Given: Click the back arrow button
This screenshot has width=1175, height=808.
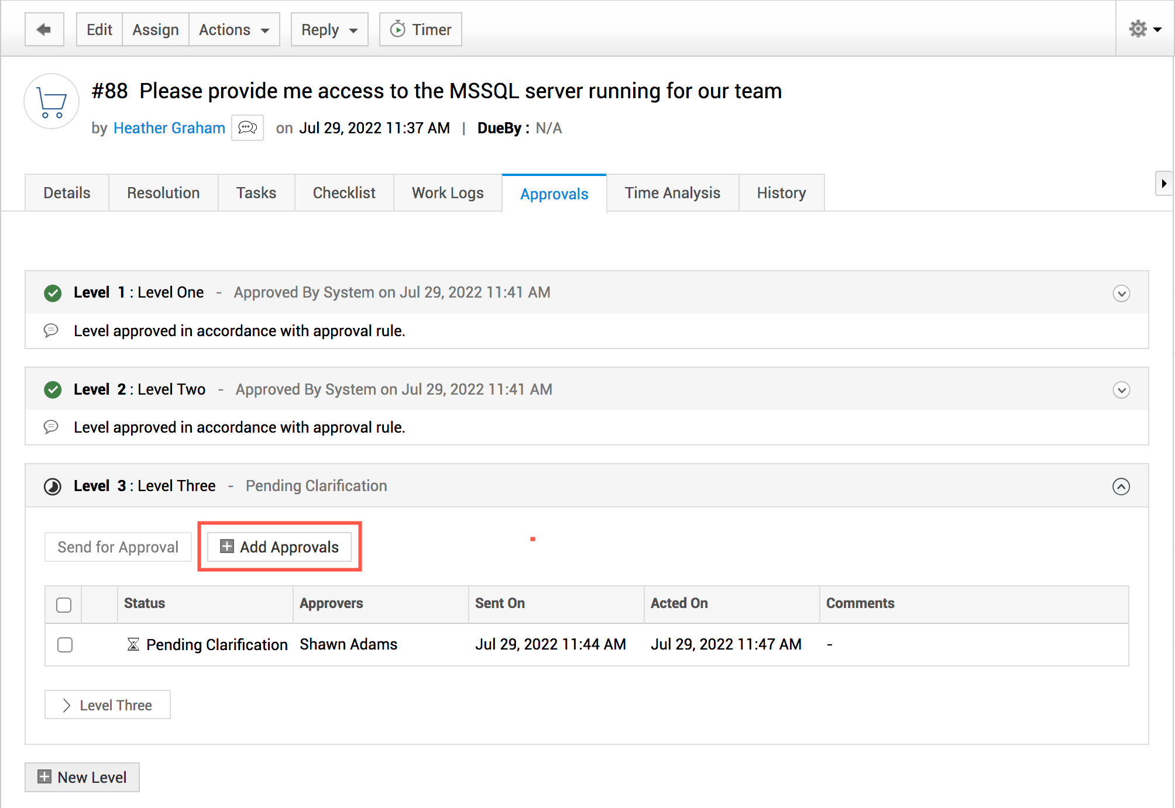Looking at the screenshot, I should [44, 29].
